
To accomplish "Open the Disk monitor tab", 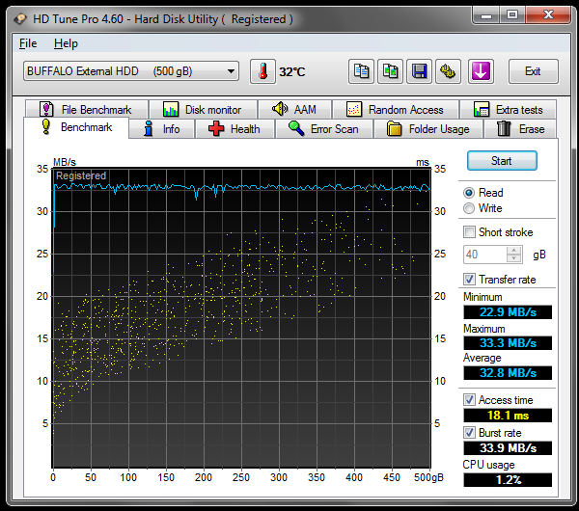I will click(x=202, y=110).
